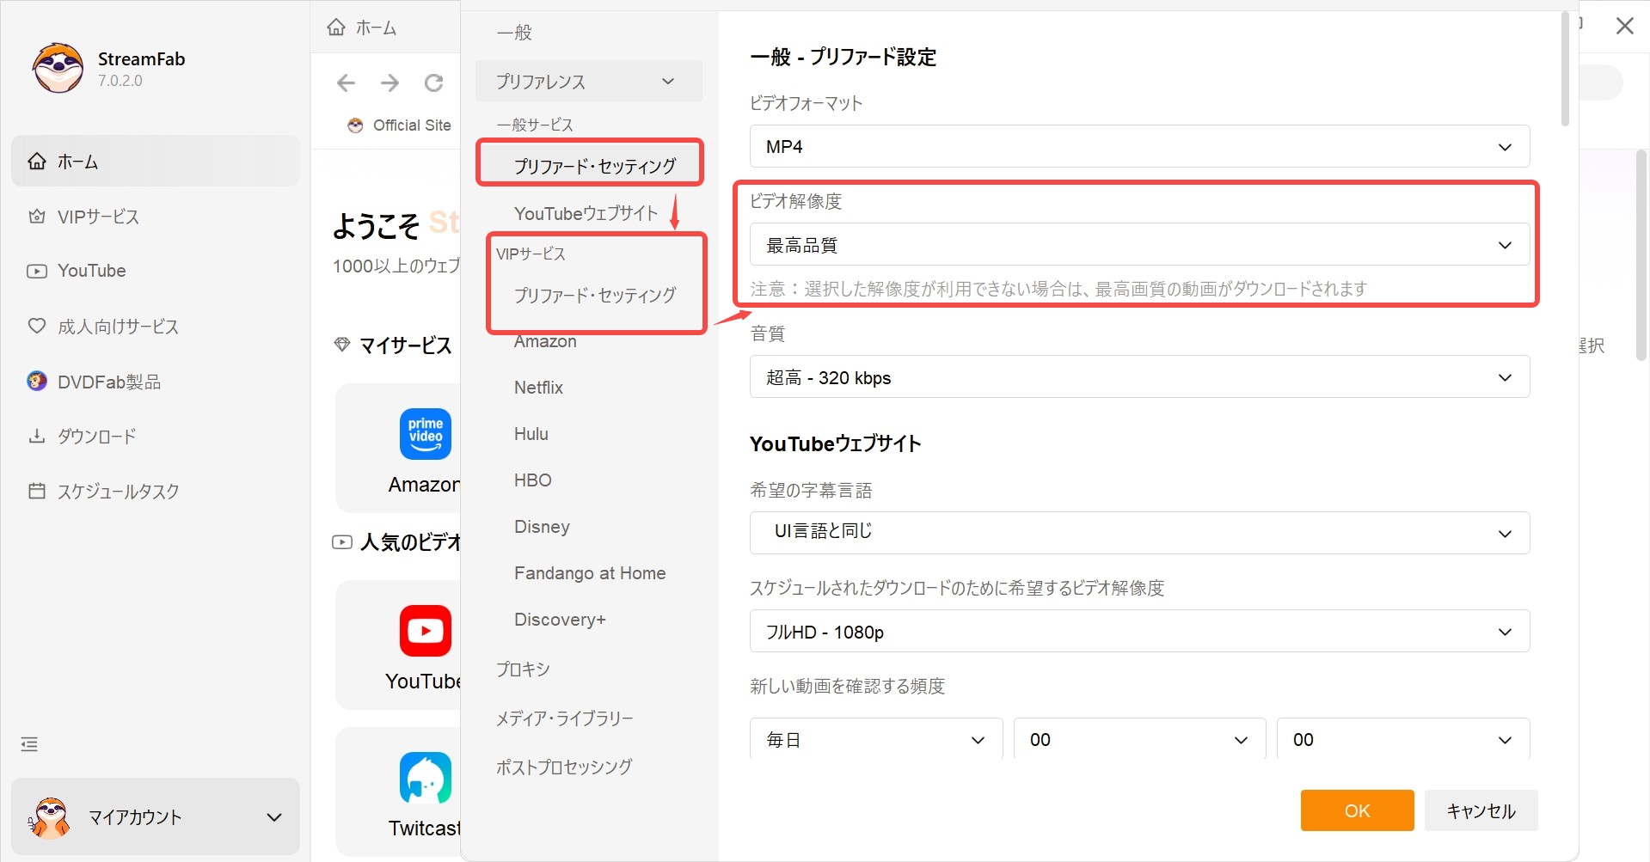This screenshot has width=1650, height=862.
Task: Open Netflix settings entry
Action: (x=538, y=388)
